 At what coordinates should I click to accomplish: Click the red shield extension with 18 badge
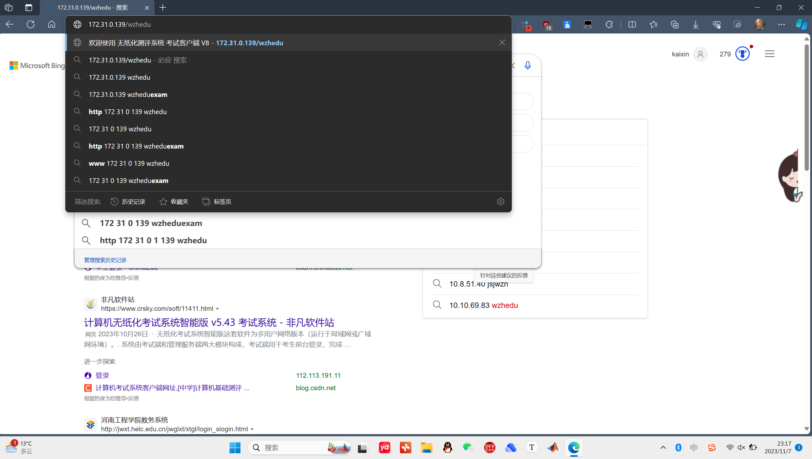click(x=547, y=25)
